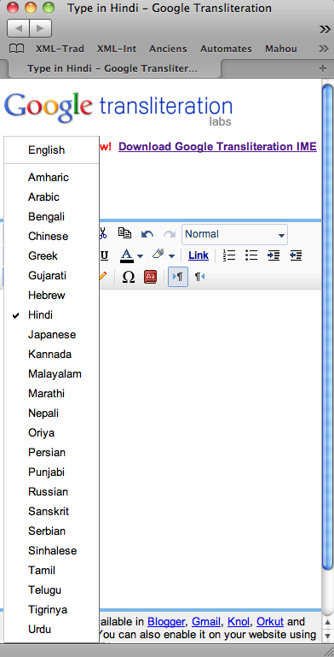Open font color dropdown arrow
The height and width of the screenshot is (657, 334).
140,256
